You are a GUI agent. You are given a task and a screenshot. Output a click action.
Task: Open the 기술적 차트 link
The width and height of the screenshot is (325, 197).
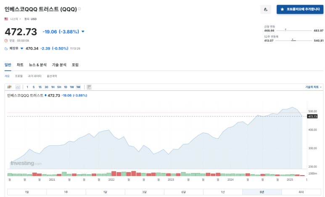pyautogui.click(x=313, y=87)
